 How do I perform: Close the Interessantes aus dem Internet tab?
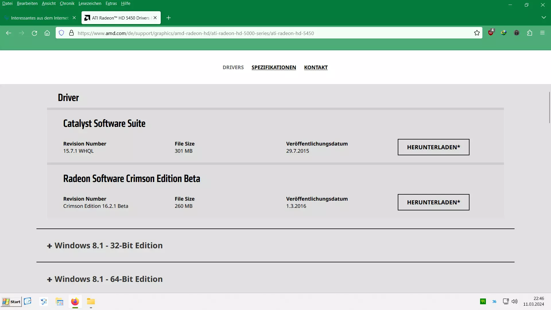pos(74,18)
